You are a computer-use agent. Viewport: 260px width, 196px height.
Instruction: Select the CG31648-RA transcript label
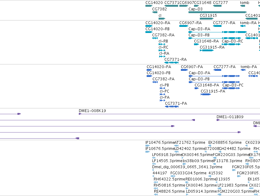pyautogui.click(x=206, y=41)
